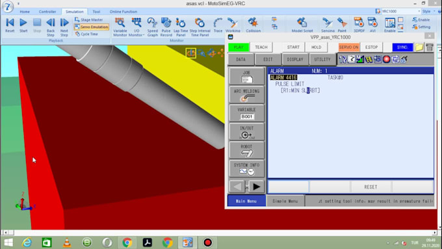
Task: Open the folder icon in pendant
Action: coord(419,47)
